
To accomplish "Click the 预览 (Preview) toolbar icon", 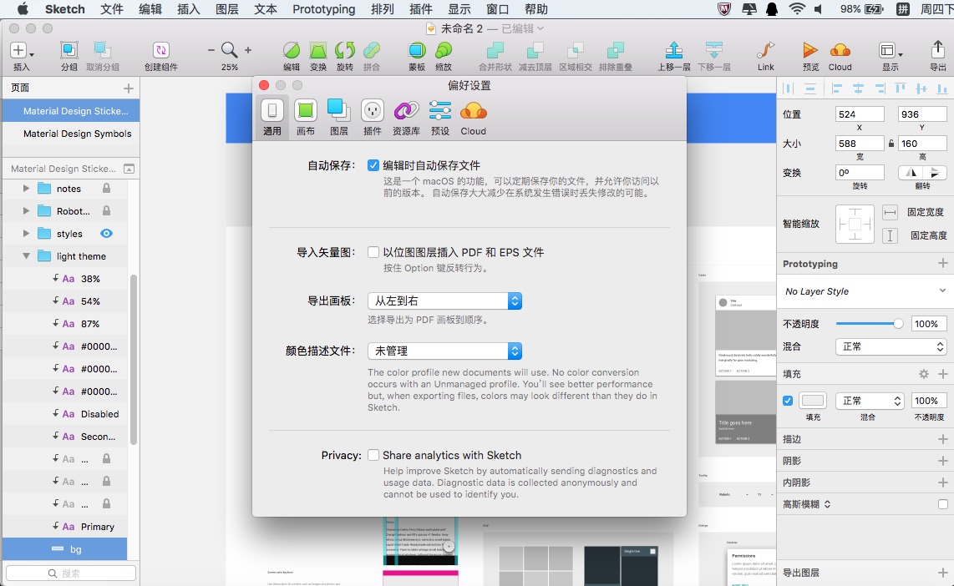I will pyautogui.click(x=808, y=49).
